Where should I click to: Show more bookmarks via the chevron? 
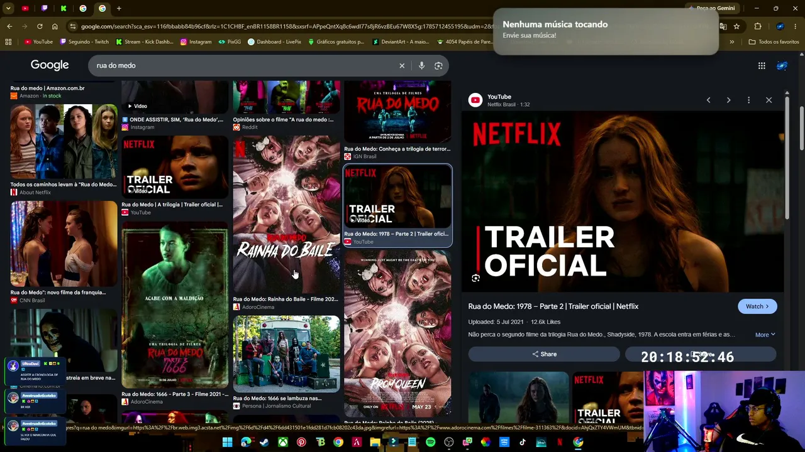731,42
